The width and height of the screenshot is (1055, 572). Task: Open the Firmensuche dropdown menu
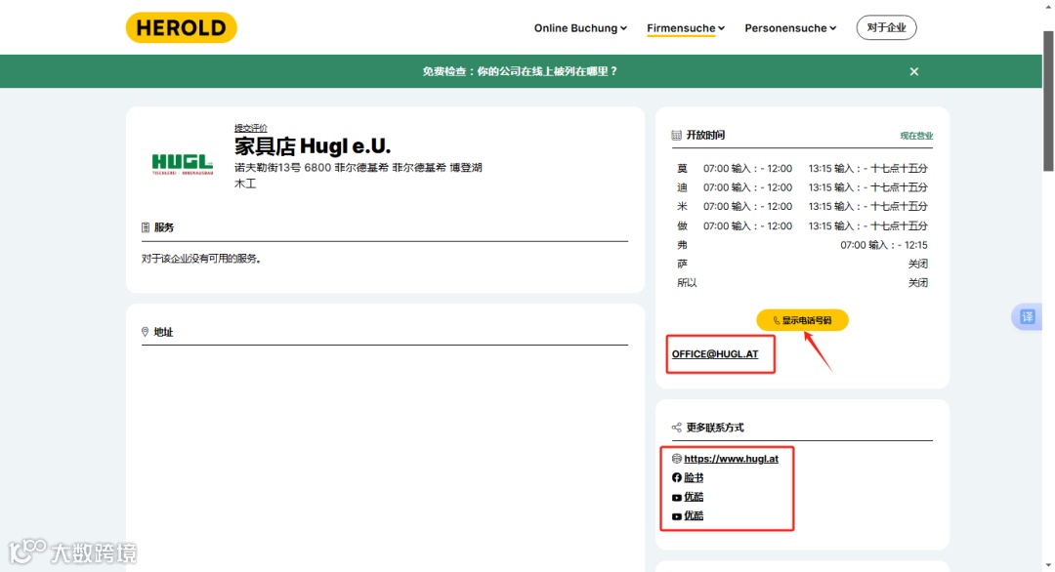(686, 28)
